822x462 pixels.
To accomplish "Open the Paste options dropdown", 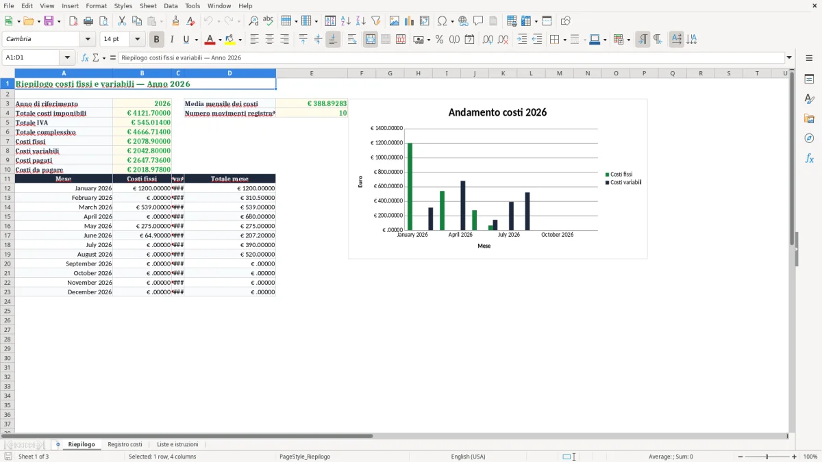I will pyautogui.click(x=161, y=21).
